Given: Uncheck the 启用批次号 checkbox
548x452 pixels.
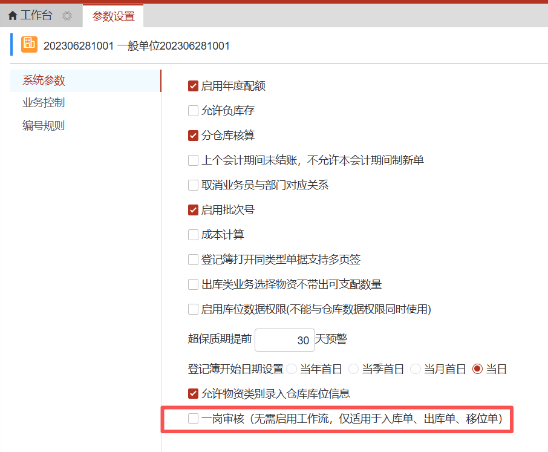Looking at the screenshot, I should (194, 210).
